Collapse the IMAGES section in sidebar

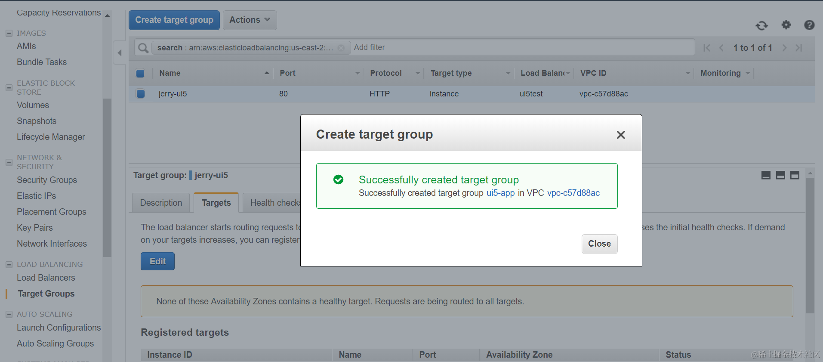(9, 33)
